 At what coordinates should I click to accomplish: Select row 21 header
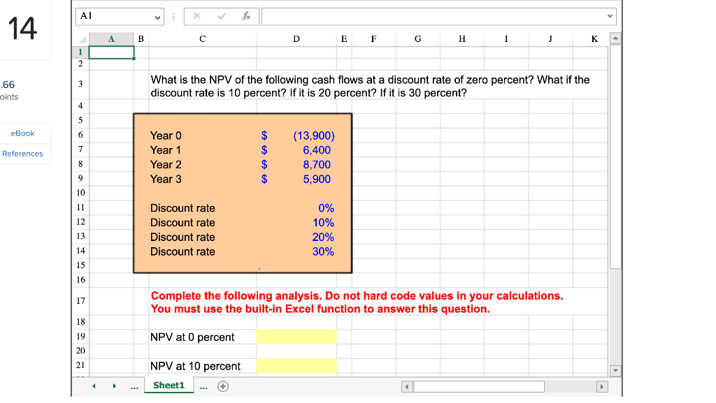click(80, 365)
